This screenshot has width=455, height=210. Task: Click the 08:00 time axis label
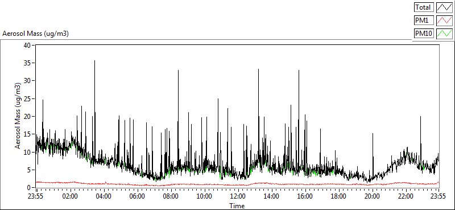click(171, 196)
